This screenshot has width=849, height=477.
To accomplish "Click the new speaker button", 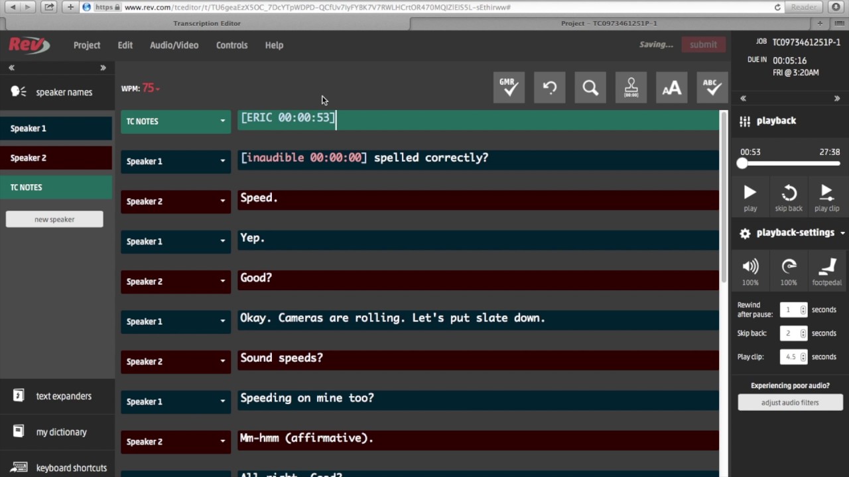I will [54, 219].
